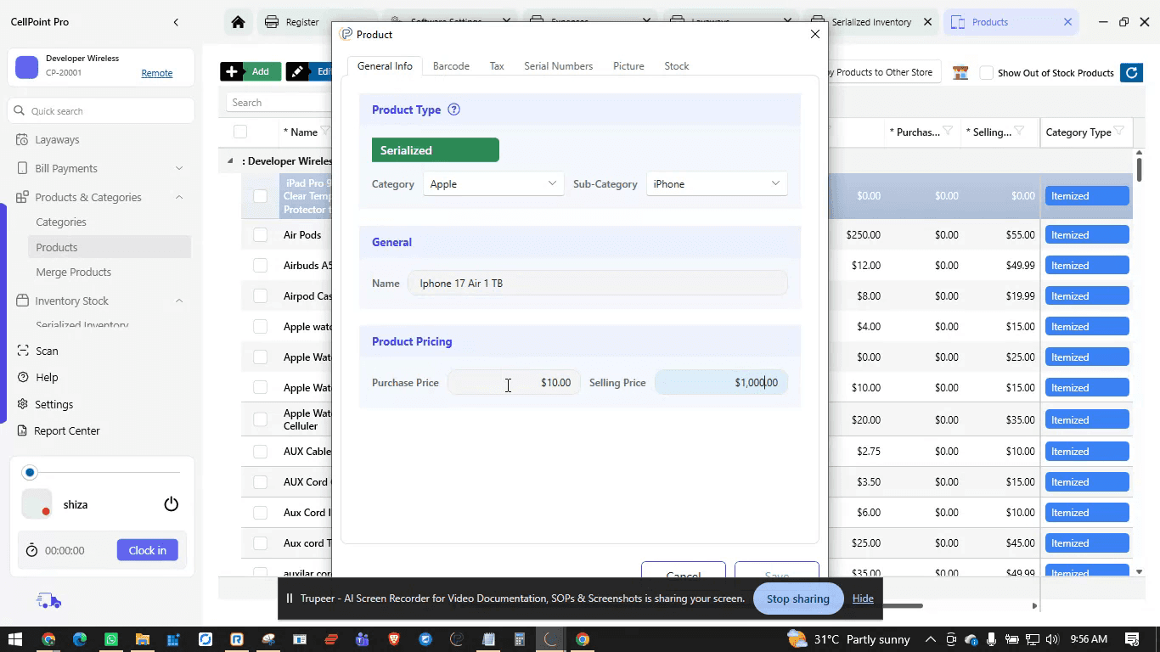Open the Windows Start menu

coord(14,639)
